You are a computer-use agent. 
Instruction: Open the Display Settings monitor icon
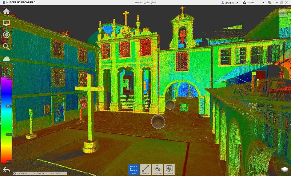coord(6,23)
